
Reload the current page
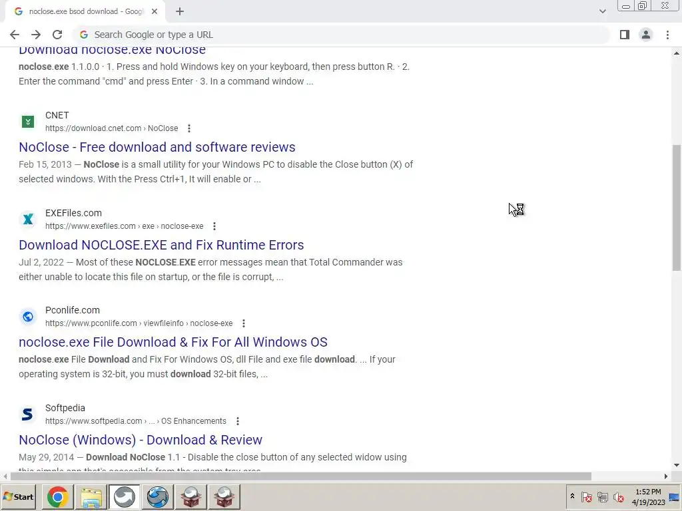pos(57,35)
